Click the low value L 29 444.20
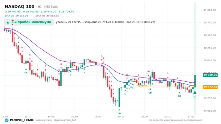Screen dimensions: 221x124 pos(48,11)
